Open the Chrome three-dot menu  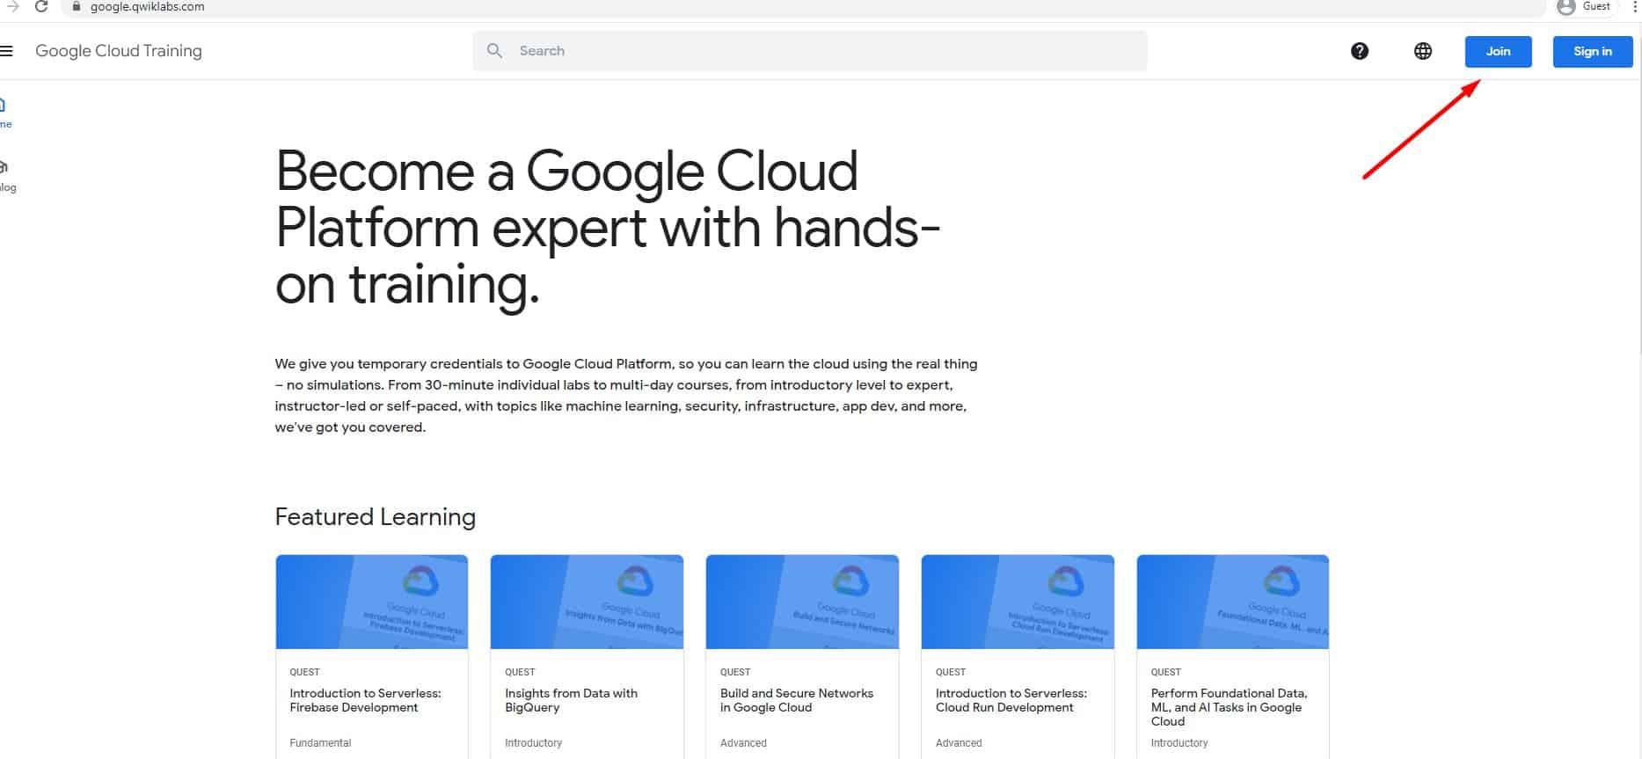click(1634, 7)
